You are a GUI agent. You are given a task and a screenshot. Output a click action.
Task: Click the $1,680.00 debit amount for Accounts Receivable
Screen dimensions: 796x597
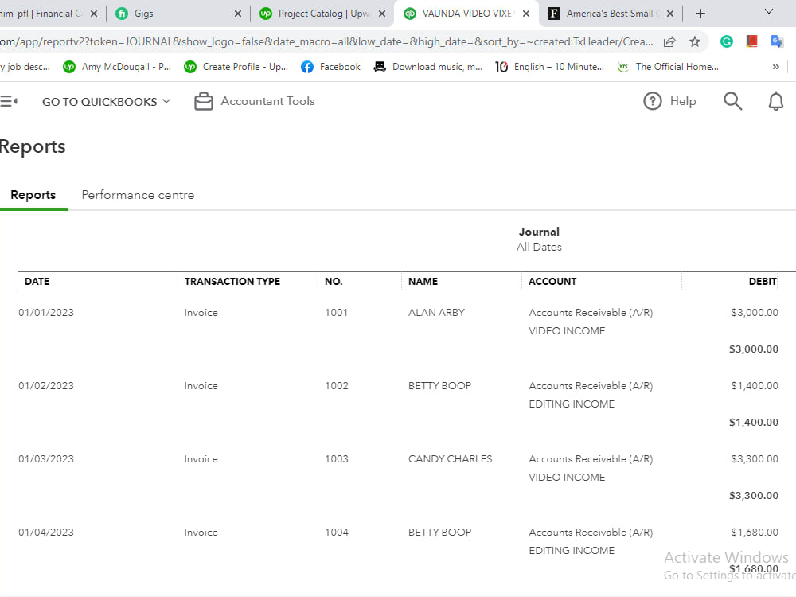755,532
